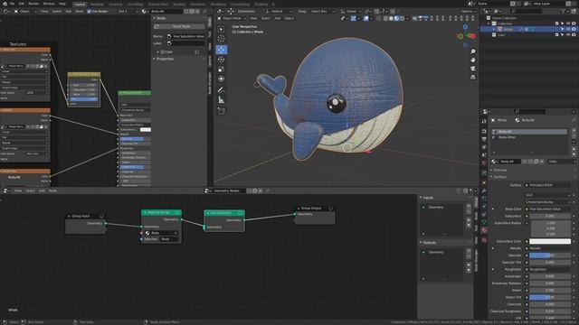Click the Name field Hue Saturation Value
579x325 pixels.
tap(185, 36)
